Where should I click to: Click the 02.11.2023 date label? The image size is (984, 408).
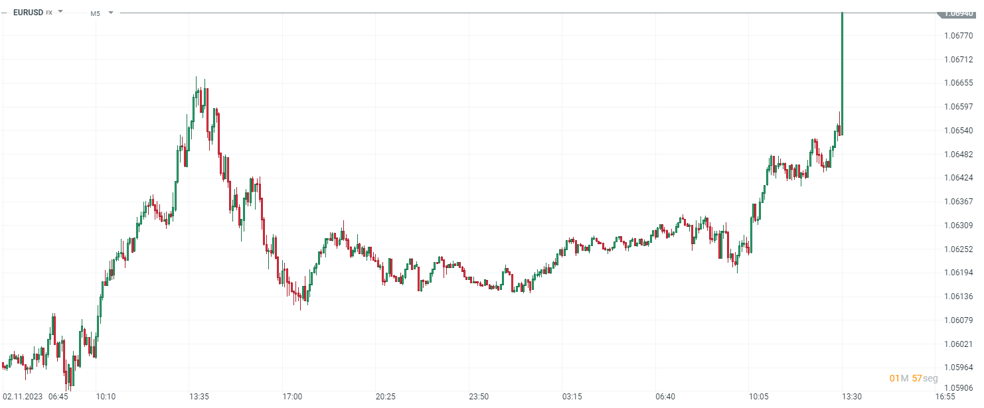pyautogui.click(x=23, y=397)
